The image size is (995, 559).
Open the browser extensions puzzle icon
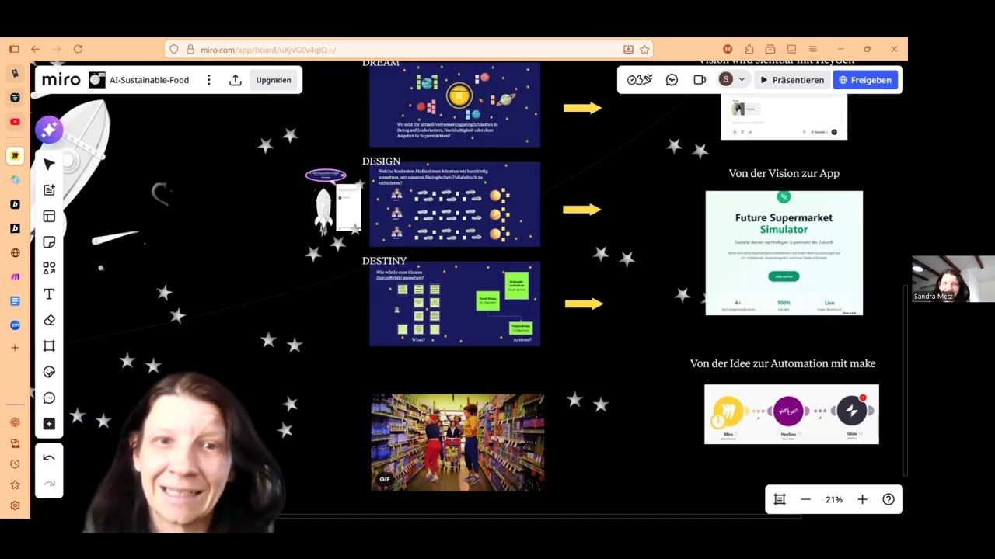point(749,49)
